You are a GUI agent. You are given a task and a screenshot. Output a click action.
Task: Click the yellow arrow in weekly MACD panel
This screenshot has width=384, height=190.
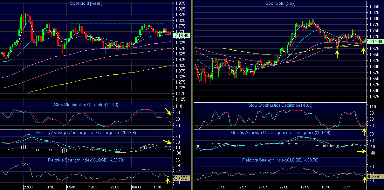167,142
